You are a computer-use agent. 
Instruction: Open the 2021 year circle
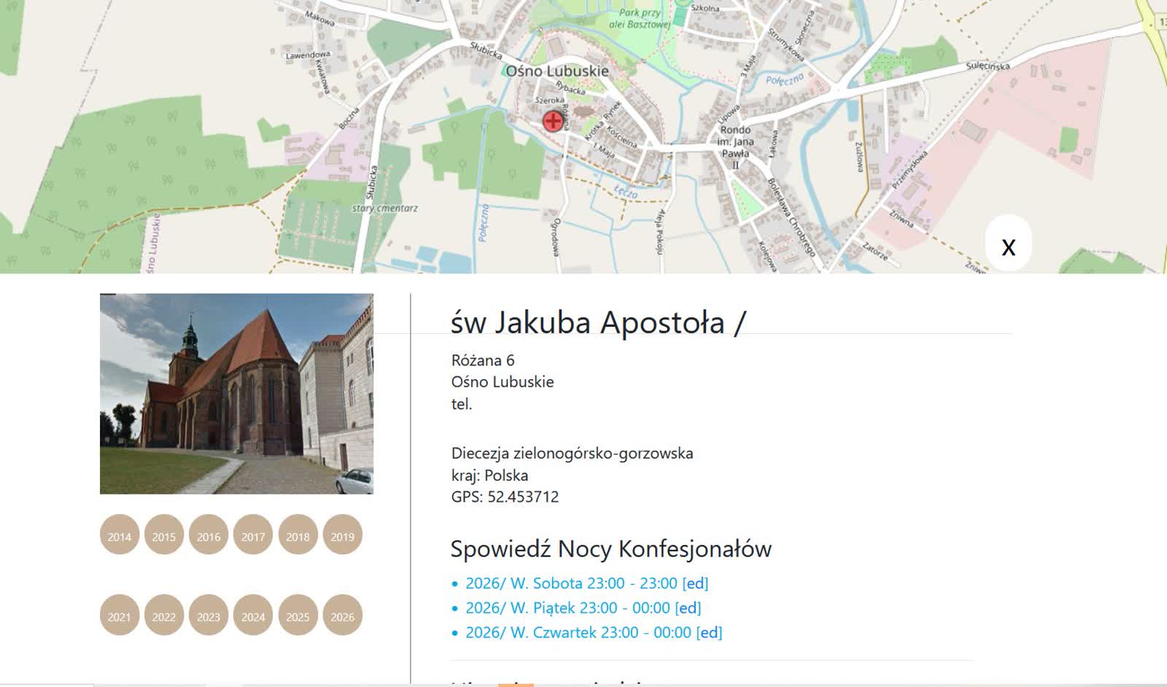coord(120,616)
